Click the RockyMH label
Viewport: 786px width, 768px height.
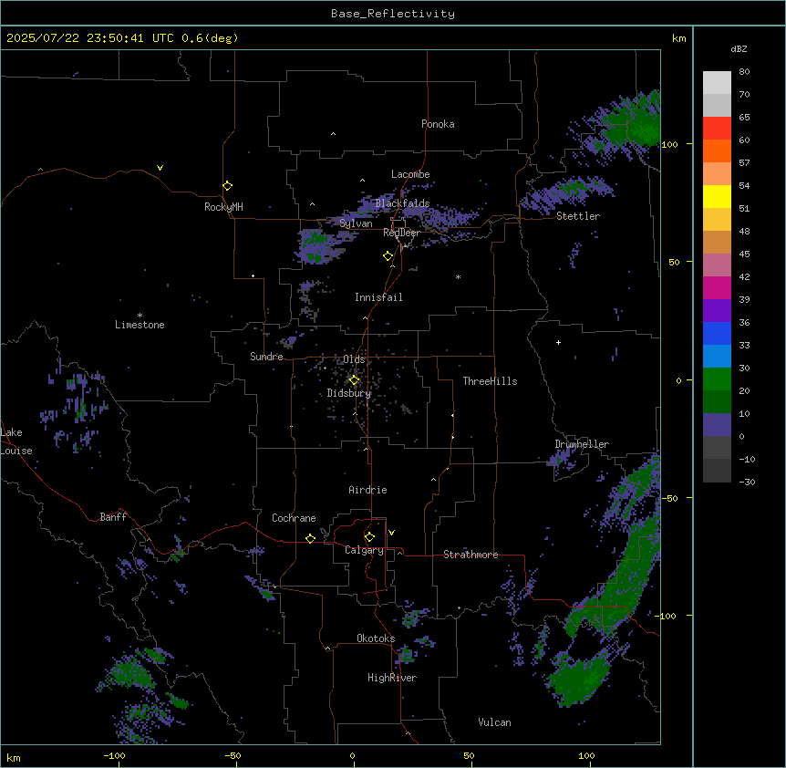223,207
